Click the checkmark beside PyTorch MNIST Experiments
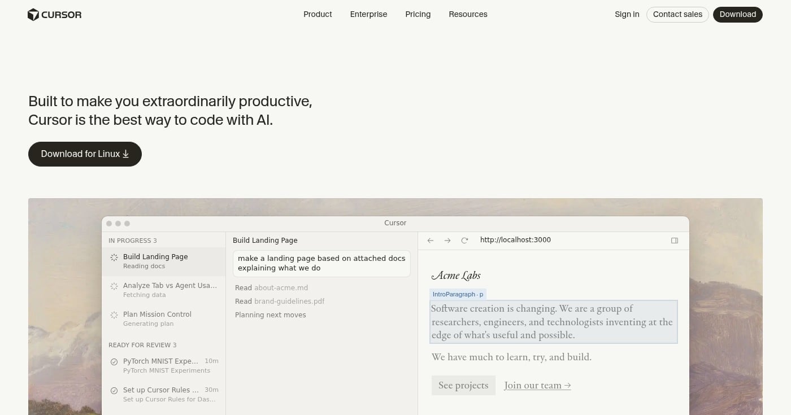 [x=114, y=361]
